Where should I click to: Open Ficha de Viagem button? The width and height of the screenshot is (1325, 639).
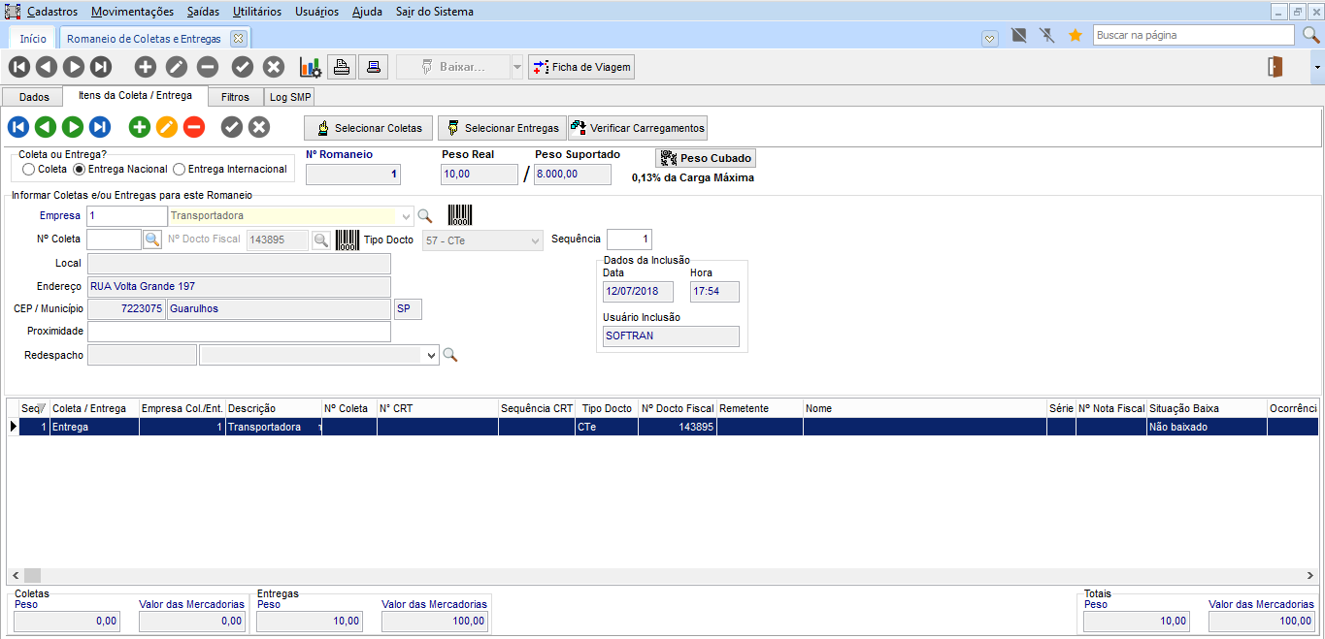click(581, 67)
